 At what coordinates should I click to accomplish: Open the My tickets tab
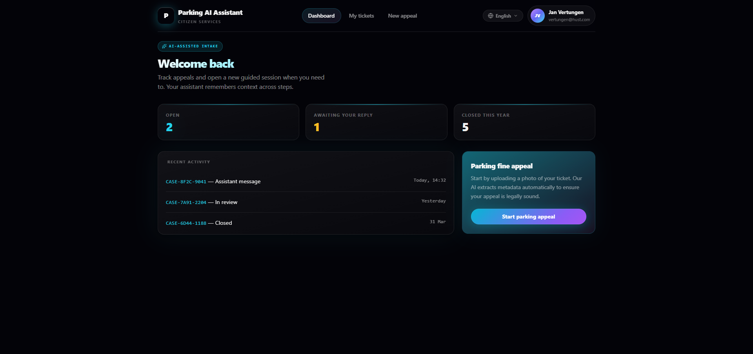tap(361, 16)
